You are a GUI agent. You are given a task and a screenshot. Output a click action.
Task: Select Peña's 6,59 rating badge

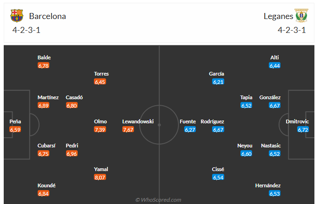pyautogui.click(x=15, y=129)
